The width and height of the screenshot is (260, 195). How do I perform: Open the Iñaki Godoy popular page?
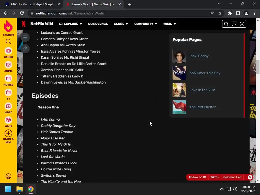[199, 56]
